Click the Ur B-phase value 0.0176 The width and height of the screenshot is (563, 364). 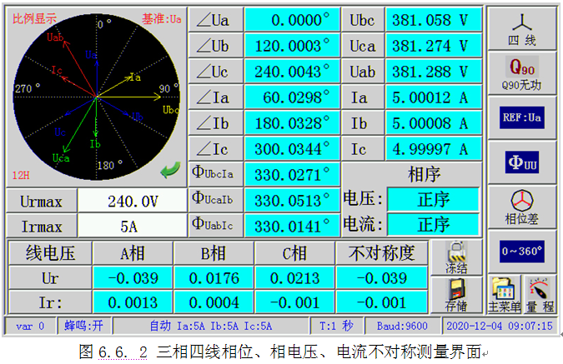214,278
